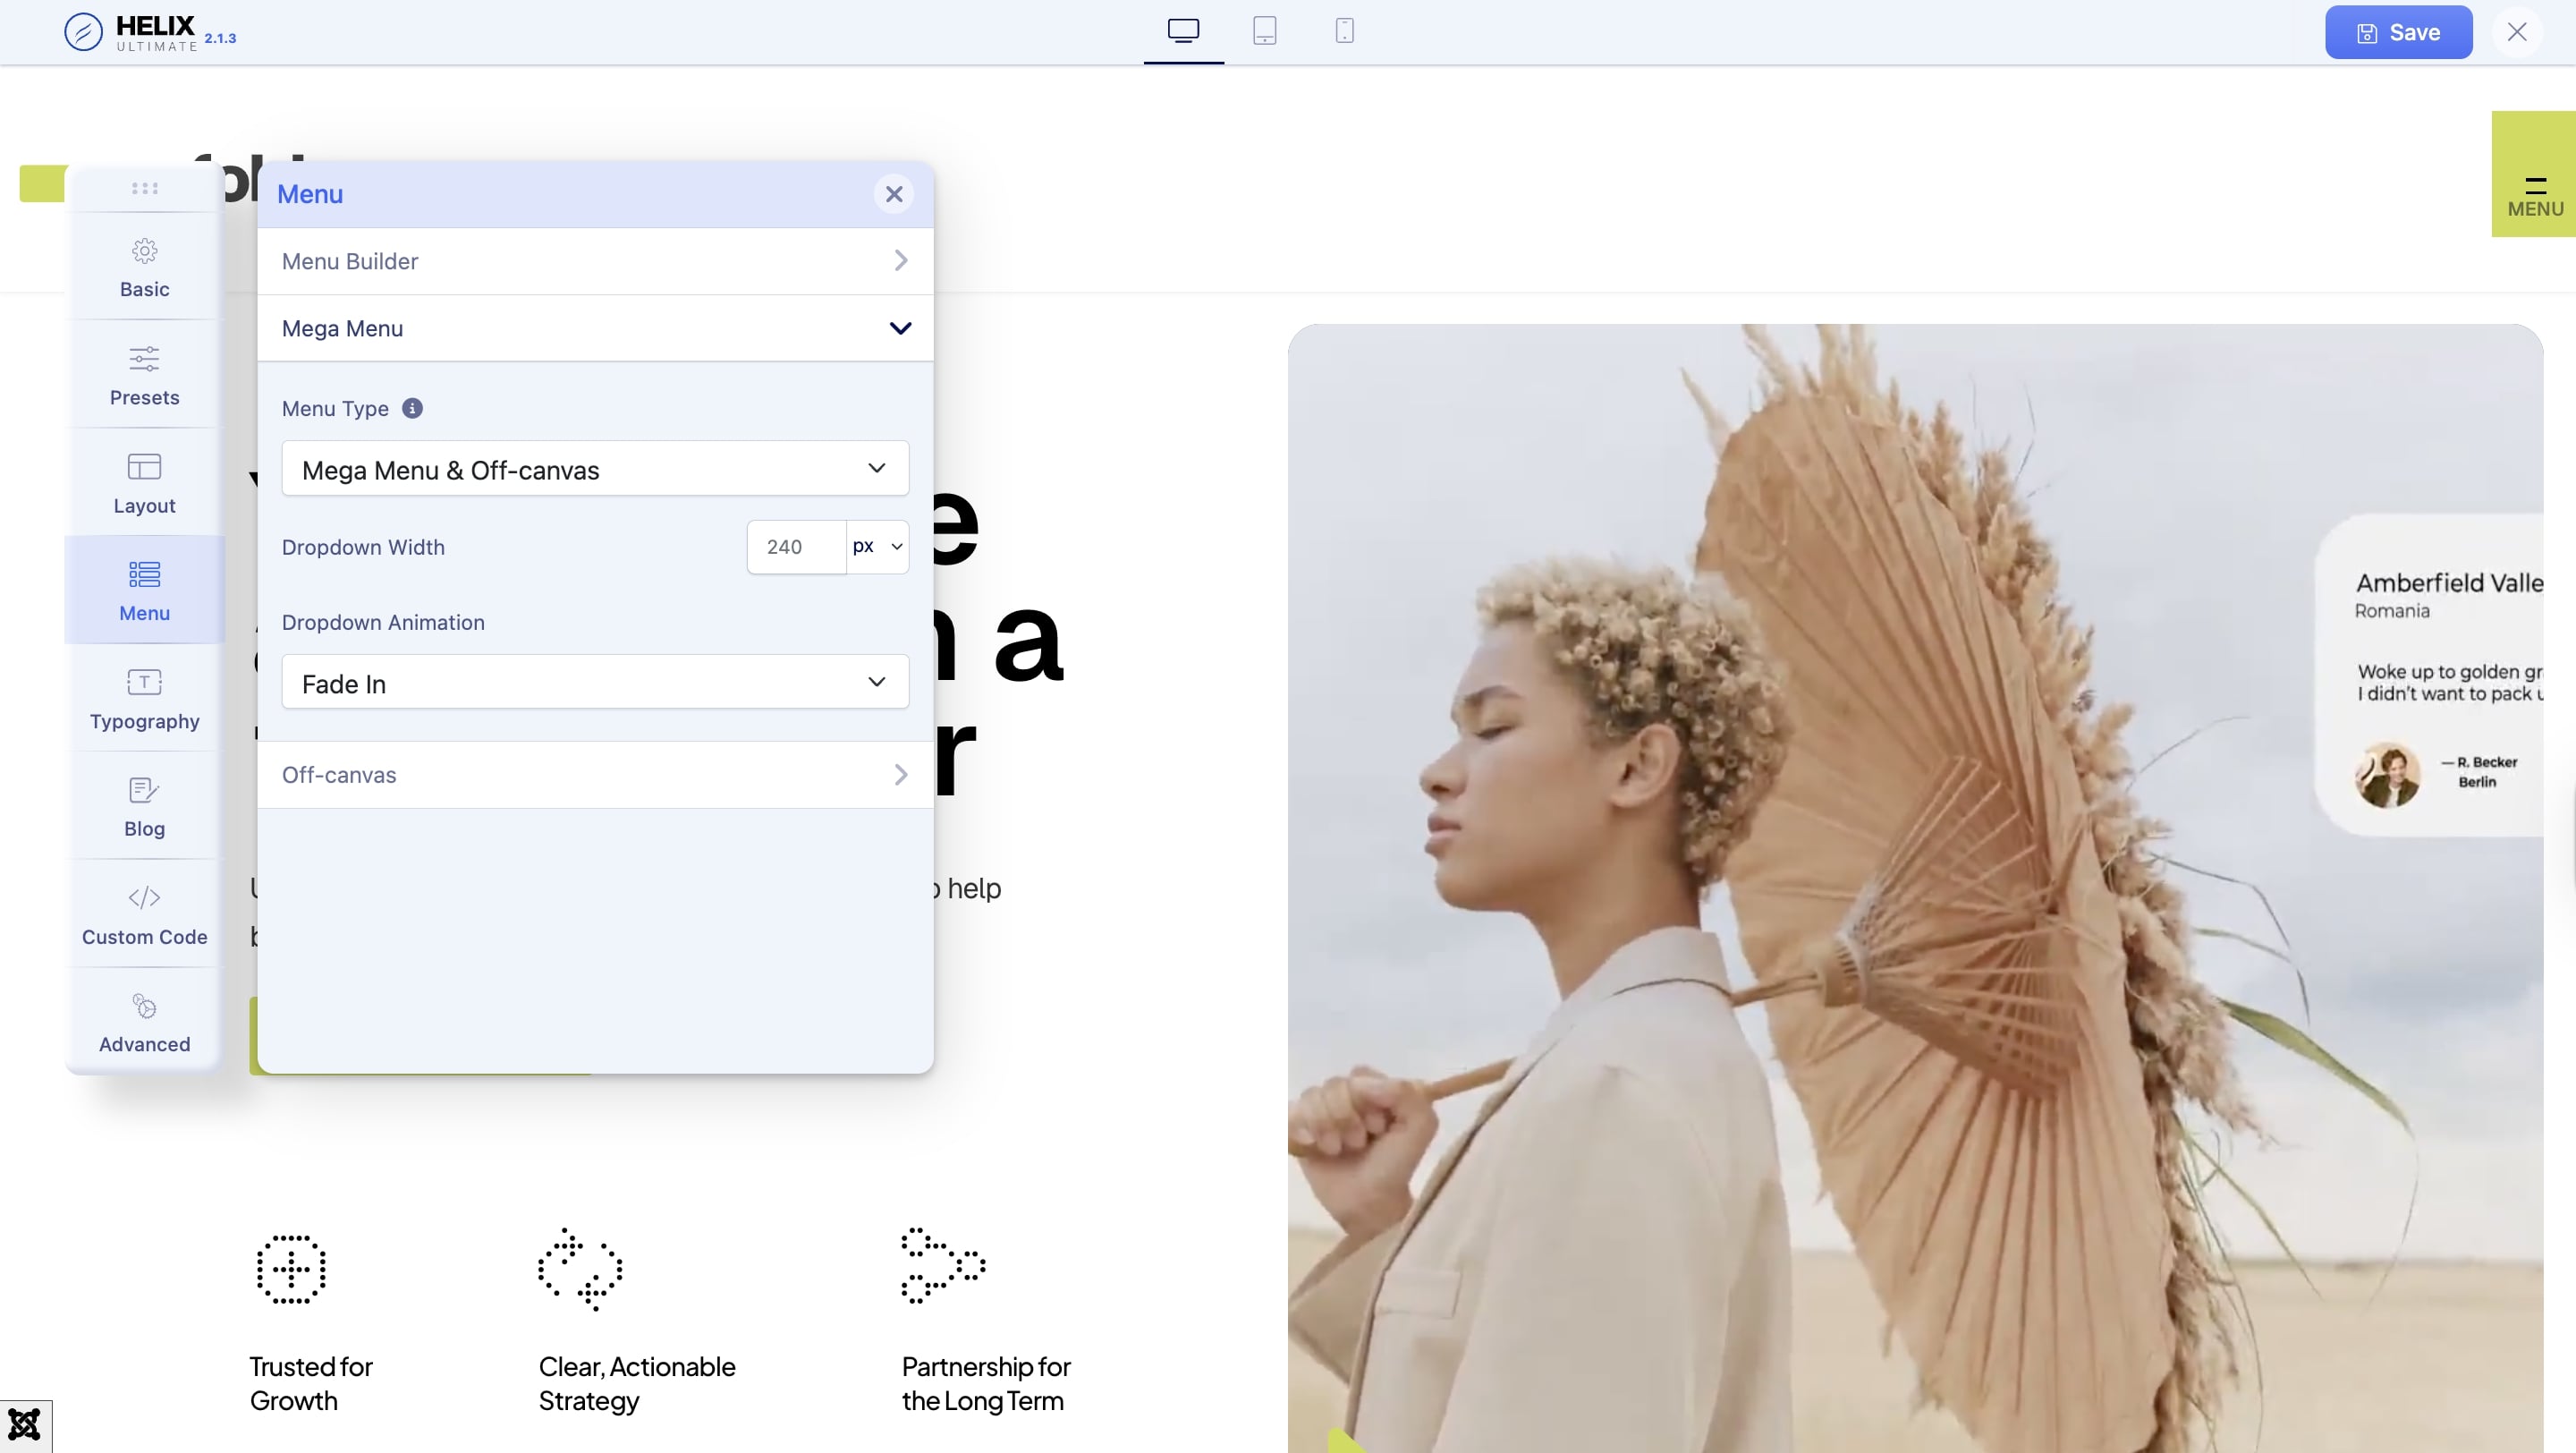Open the Advanced settings icon

[144, 1006]
